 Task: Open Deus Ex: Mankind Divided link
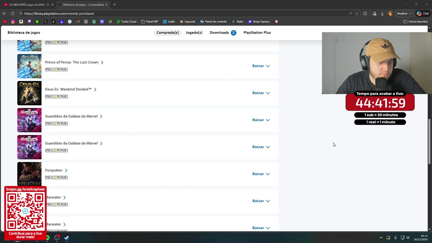[x=71, y=89]
